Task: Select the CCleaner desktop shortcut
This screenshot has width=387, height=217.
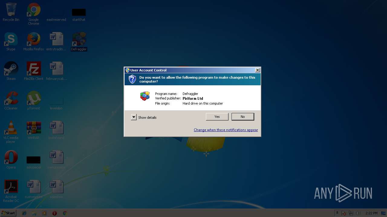Action: [x=11, y=101]
